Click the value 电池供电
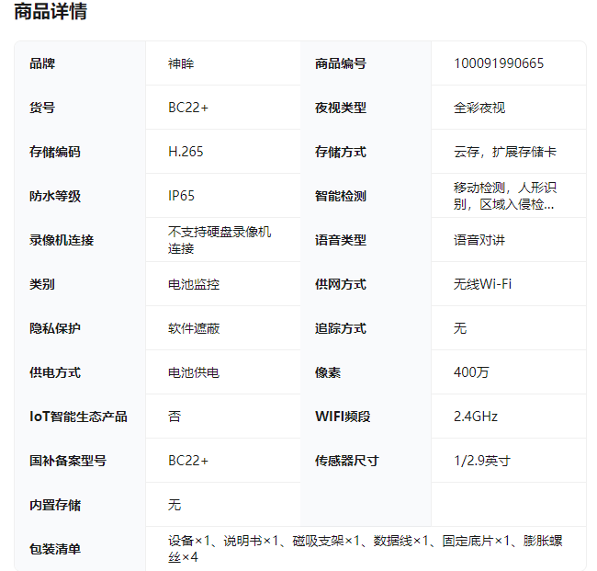 pyautogui.click(x=194, y=372)
